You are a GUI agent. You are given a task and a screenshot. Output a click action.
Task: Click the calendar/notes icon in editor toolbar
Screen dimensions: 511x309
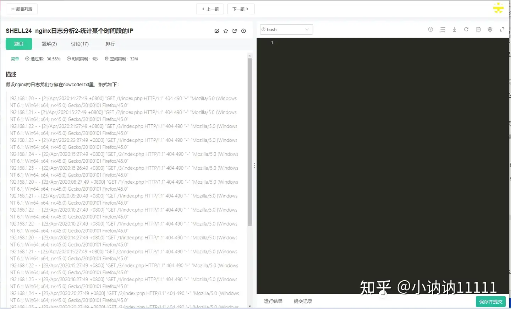[x=478, y=29]
